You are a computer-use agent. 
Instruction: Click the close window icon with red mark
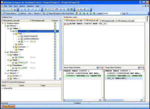click(x=57, y=10)
